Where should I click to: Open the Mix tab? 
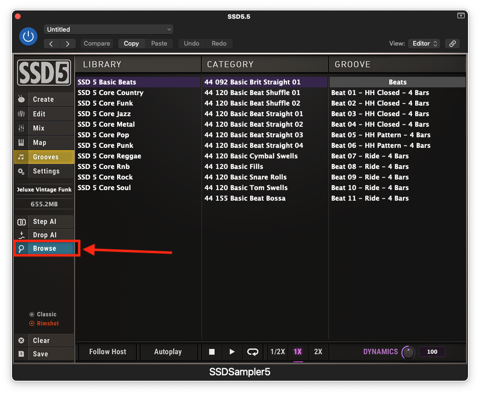[x=51, y=128]
